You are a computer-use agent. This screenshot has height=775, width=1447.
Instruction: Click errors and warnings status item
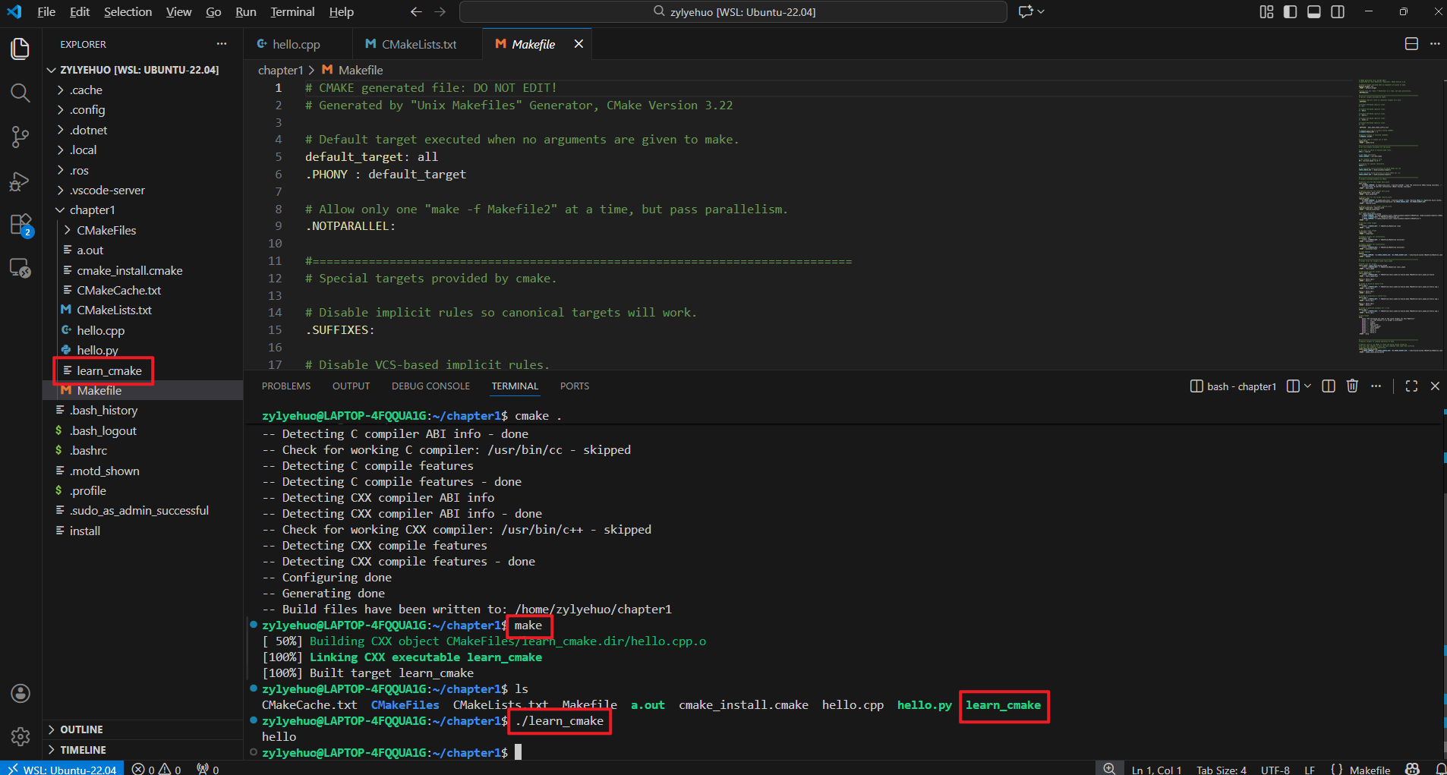point(156,769)
